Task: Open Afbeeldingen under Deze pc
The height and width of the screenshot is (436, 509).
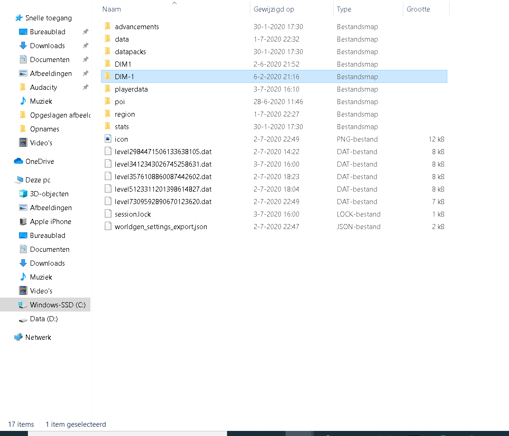Action: tap(51, 208)
